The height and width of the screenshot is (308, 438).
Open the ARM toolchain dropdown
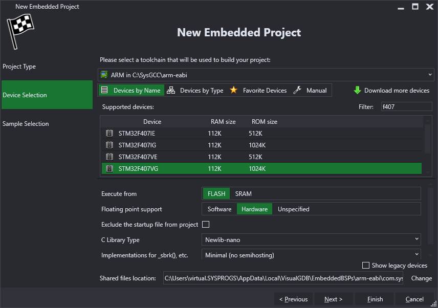[266, 75]
